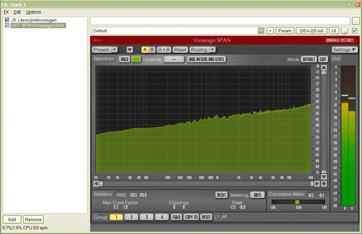Click the diamond zoom reset icon

324,184
